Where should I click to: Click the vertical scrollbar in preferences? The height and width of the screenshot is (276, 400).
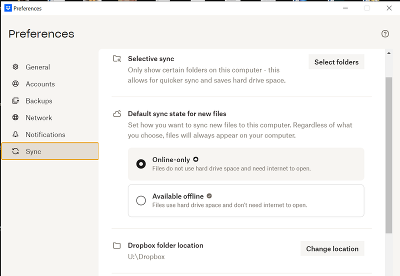click(x=389, y=155)
